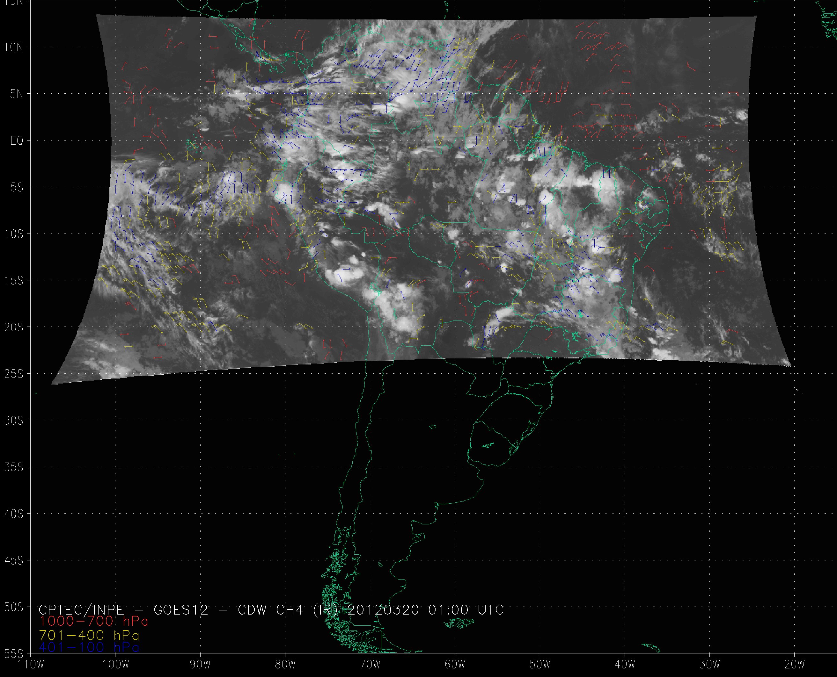Click the EQ latitude axis label

[17, 141]
